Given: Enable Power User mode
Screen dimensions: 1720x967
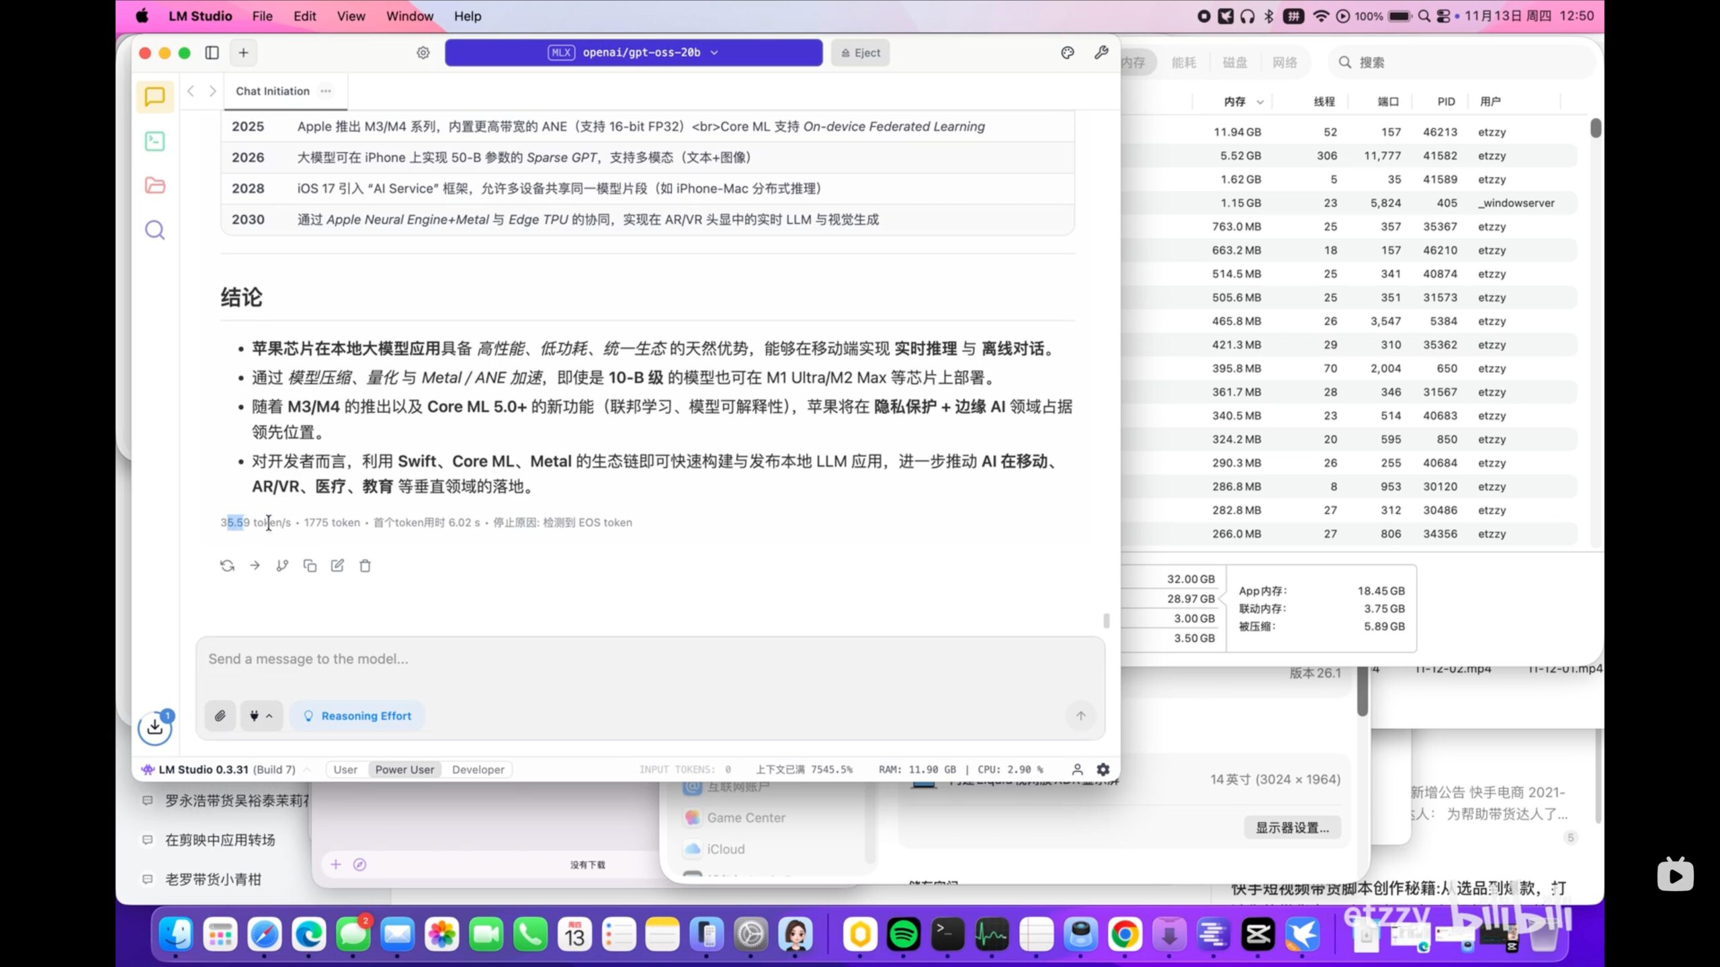Looking at the screenshot, I should click(x=404, y=769).
